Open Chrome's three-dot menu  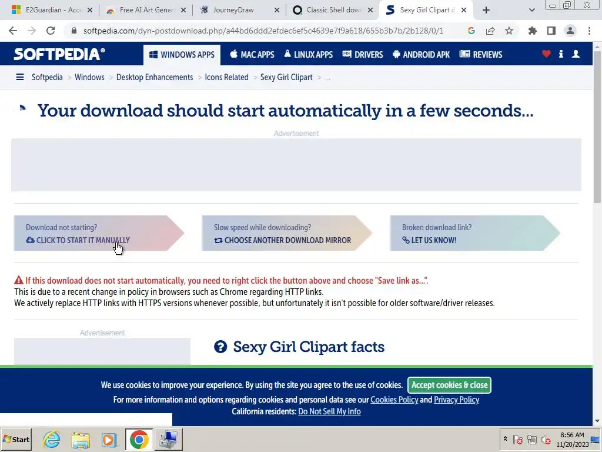coord(589,31)
